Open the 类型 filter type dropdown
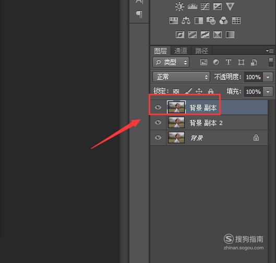This screenshot has width=276, height=263. point(171,62)
